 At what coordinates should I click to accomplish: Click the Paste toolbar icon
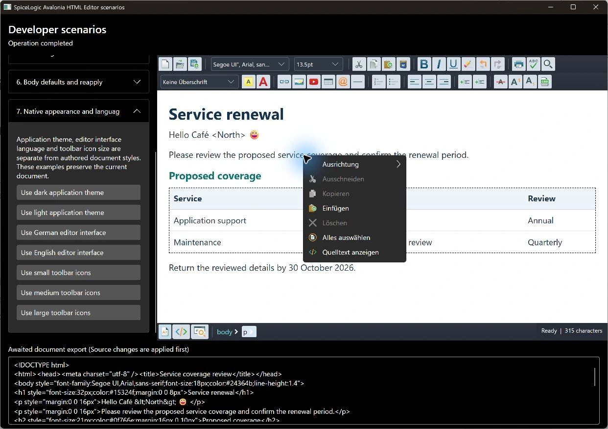388,64
